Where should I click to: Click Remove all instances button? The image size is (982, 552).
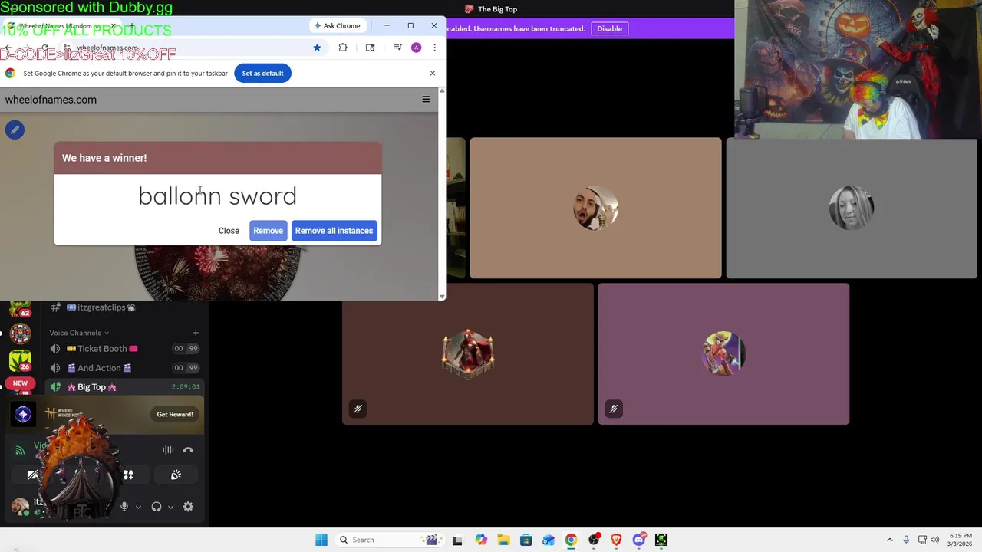pos(334,231)
